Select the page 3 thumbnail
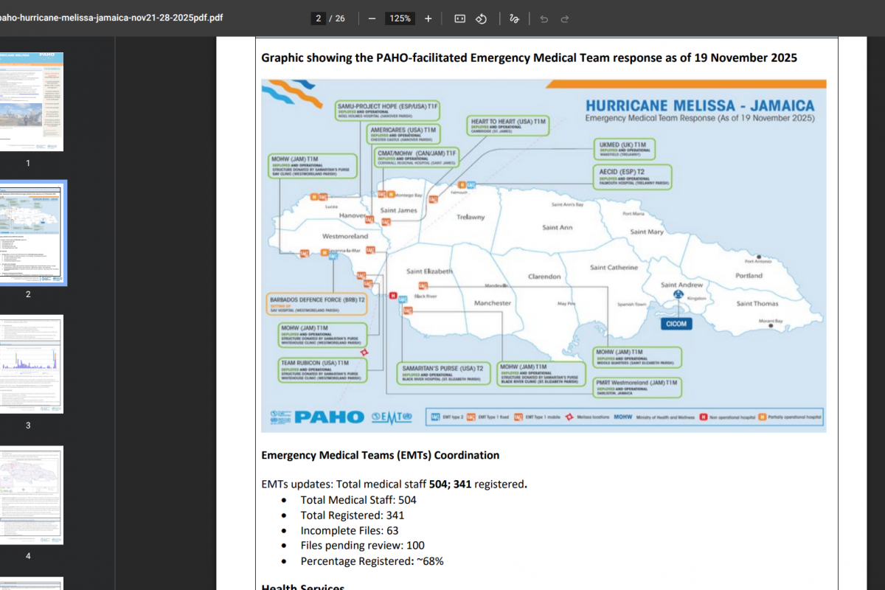The height and width of the screenshot is (590, 885). [x=32, y=364]
